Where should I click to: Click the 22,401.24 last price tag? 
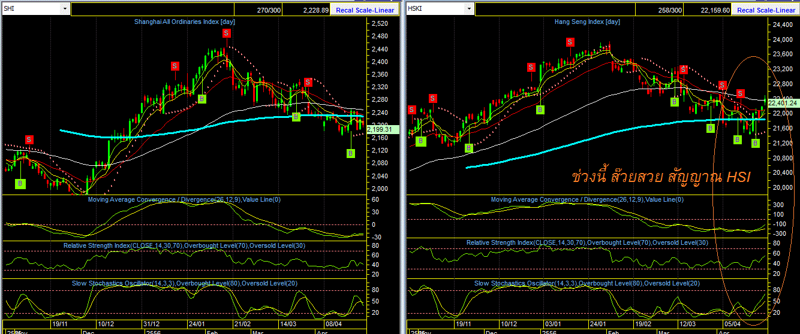(x=783, y=103)
